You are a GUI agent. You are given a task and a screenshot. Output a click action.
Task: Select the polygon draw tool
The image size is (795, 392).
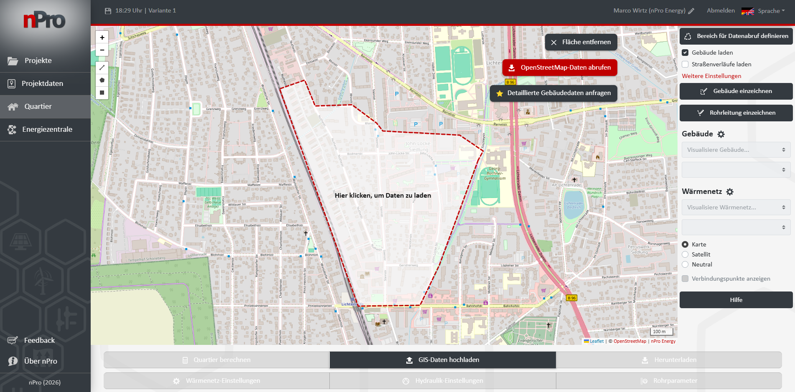pos(102,80)
